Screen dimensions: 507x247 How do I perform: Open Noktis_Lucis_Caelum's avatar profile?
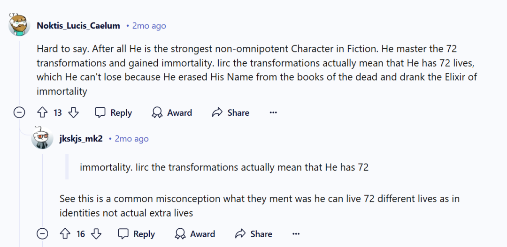coord(19,25)
